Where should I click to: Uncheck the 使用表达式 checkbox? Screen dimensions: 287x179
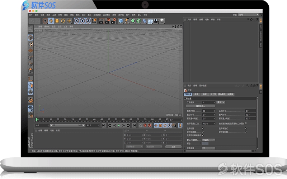(x=246, y=129)
